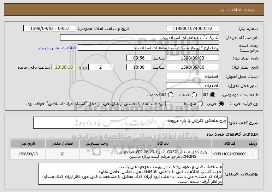Image resolution: width=272 pixels, height=192 pixels.
Task: Click the توضیحات خریدار label
Action: pyautogui.click(x=242, y=174)
